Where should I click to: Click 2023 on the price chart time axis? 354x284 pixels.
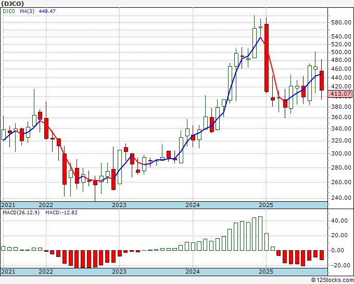[119, 205]
